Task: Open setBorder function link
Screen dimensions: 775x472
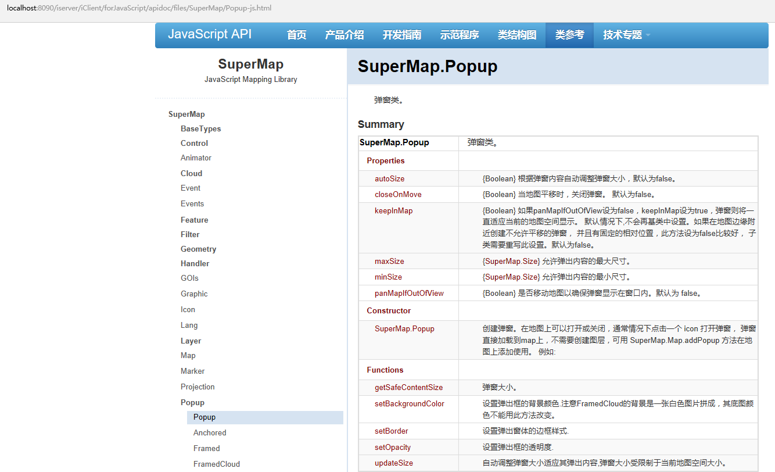Action: click(x=391, y=431)
